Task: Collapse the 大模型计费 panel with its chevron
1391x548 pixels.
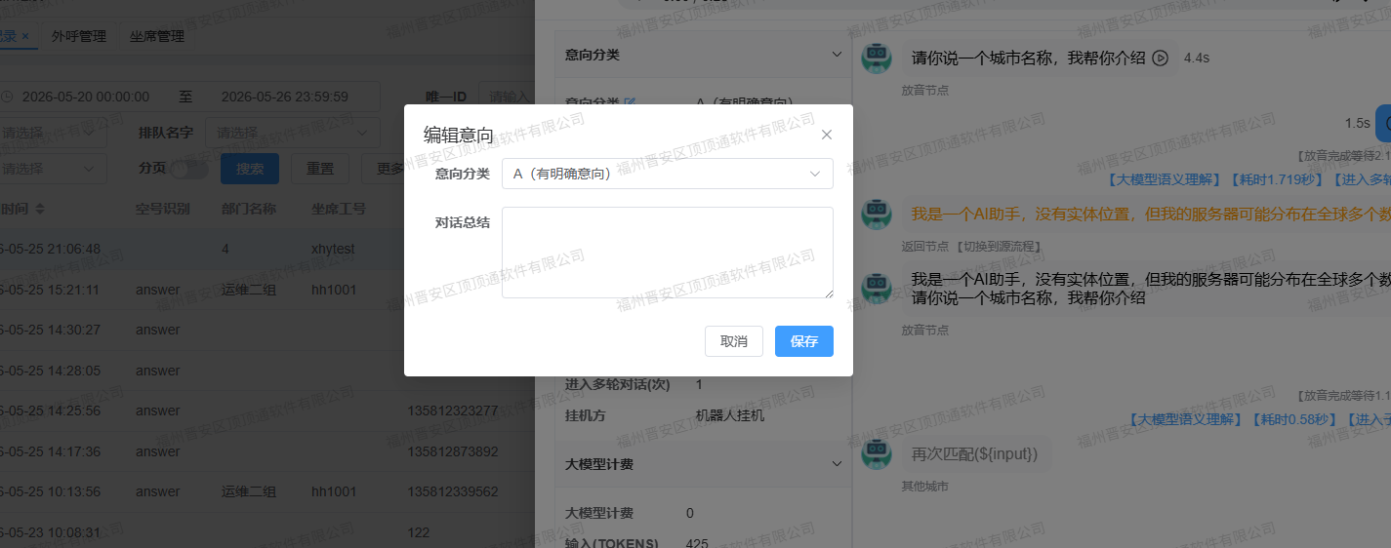Action: click(x=836, y=464)
